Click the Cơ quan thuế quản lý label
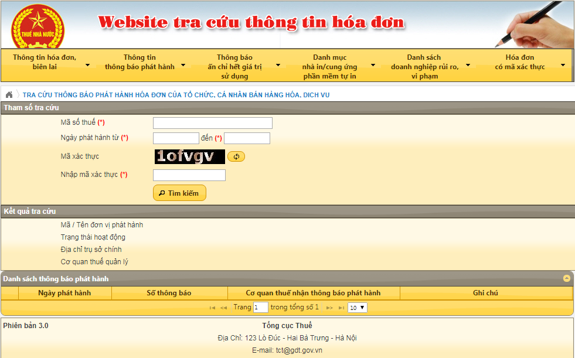The height and width of the screenshot is (358, 575). point(94,262)
